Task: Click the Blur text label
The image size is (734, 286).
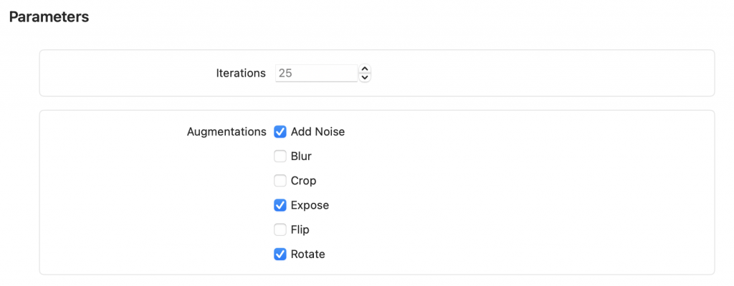Action: [x=301, y=157]
